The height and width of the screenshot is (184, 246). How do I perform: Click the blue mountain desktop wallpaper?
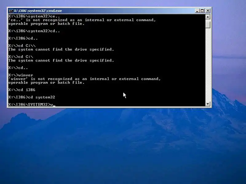pyautogui.click(x=123, y=145)
